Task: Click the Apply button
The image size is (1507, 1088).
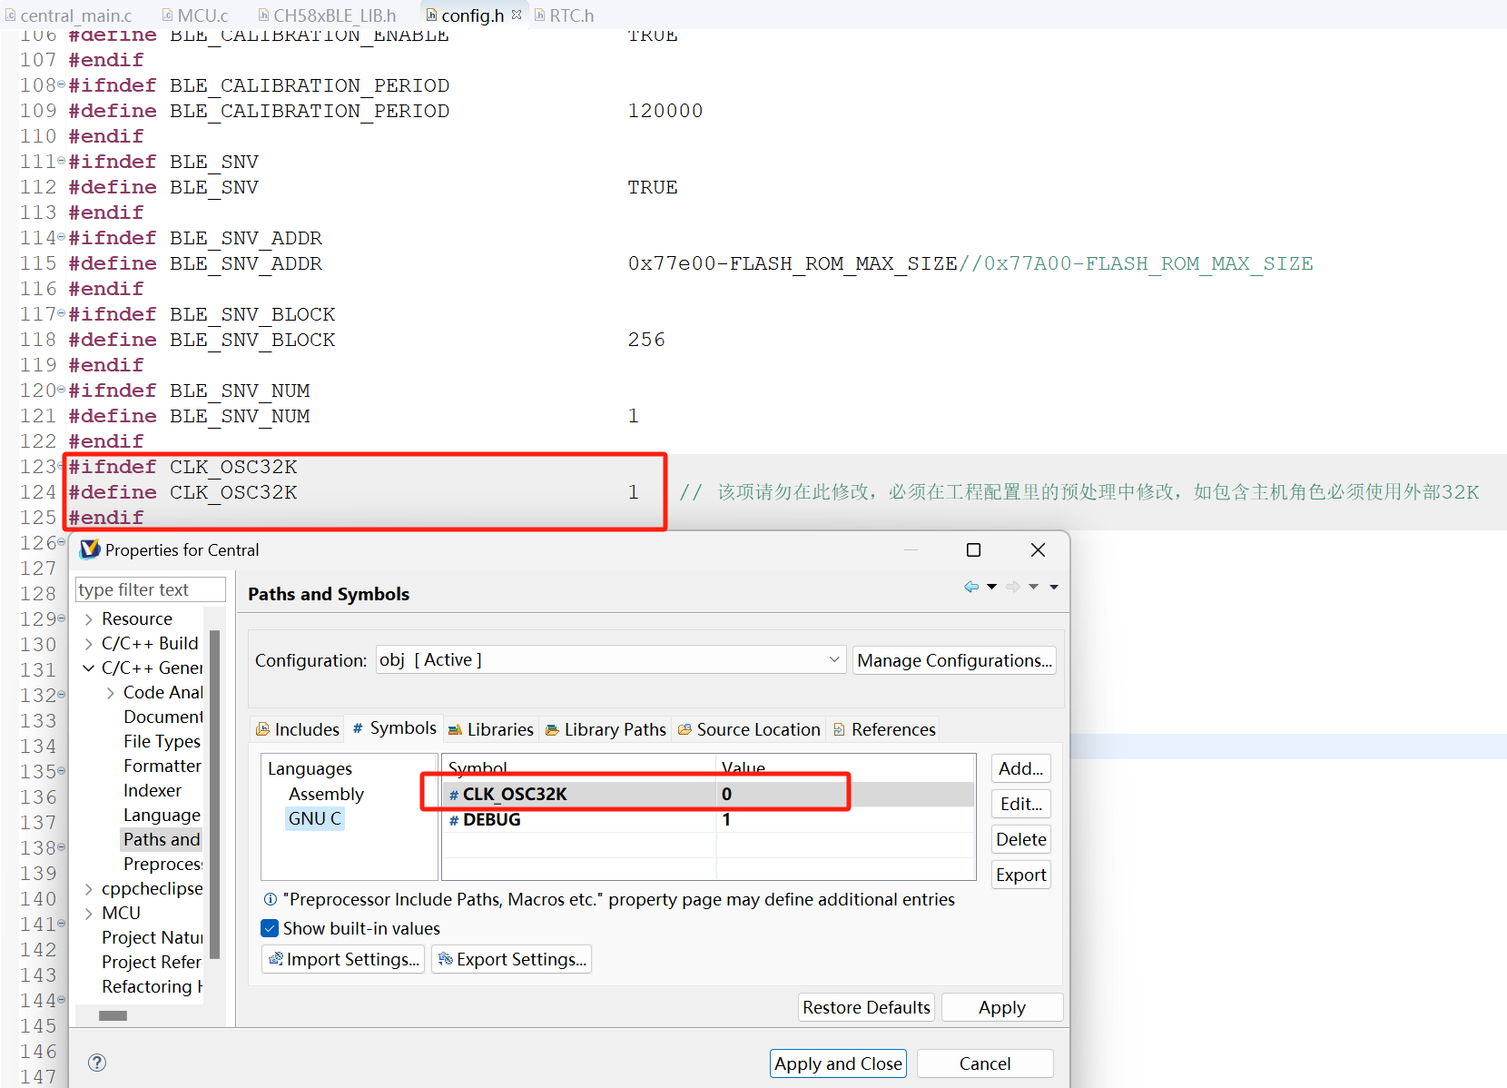Action: tap(1002, 1007)
